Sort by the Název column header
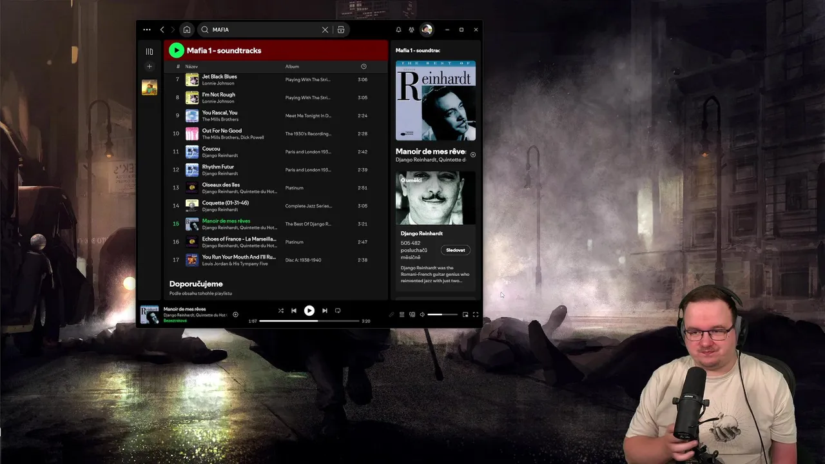This screenshot has height=464, width=825. tap(191, 66)
